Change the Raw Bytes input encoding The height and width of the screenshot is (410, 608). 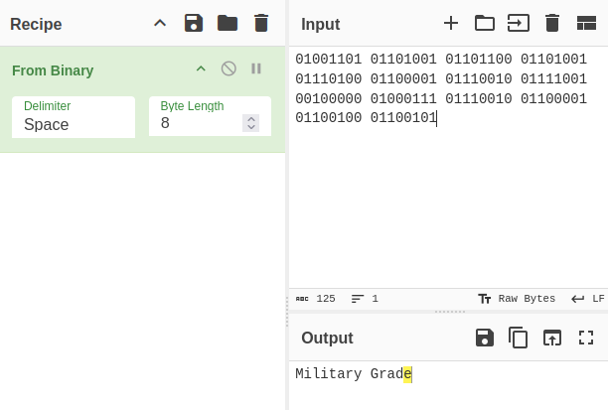(x=517, y=299)
